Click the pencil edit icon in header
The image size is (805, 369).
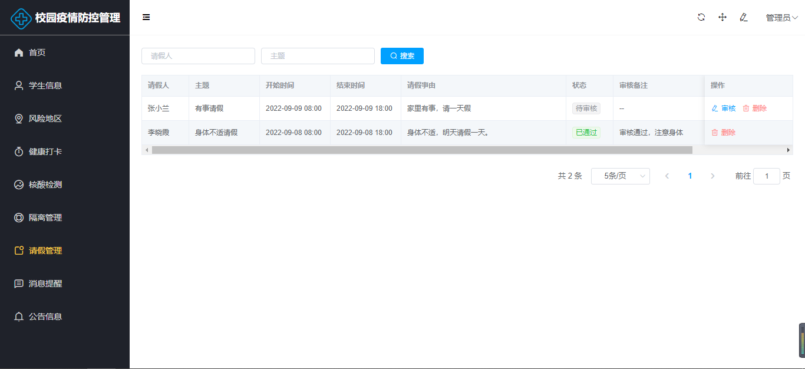(744, 17)
